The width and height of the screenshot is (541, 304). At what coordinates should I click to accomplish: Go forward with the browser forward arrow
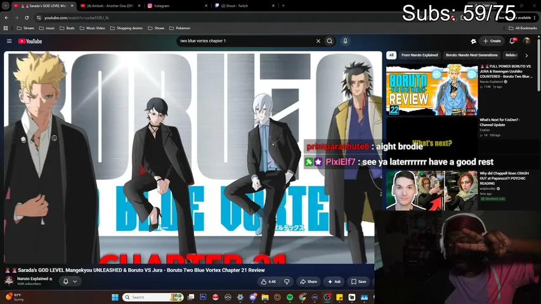coord(16,18)
